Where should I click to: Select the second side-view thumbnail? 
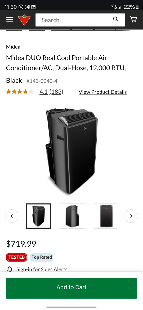tap(73, 216)
